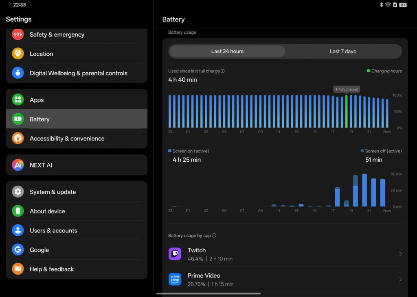Tap the Google settings icon

tap(18, 250)
